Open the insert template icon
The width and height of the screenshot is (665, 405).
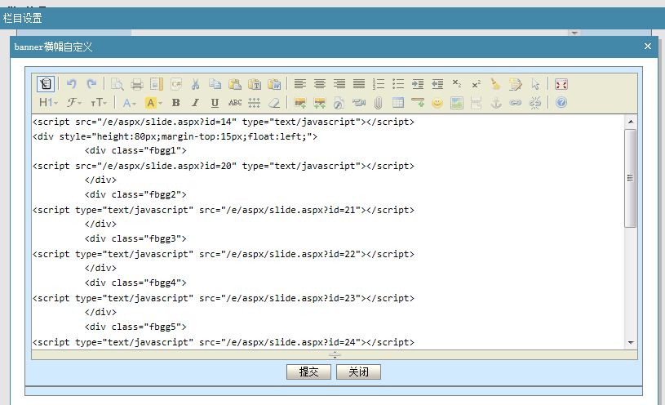tap(157, 84)
